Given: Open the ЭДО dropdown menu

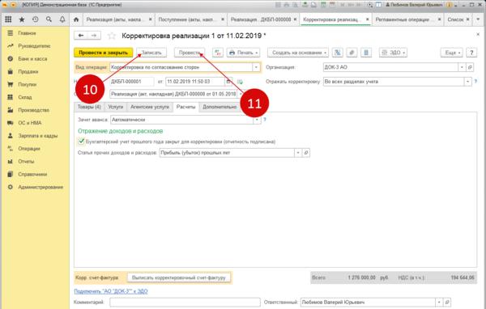Looking at the screenshot, I should [x=393, y=53].
